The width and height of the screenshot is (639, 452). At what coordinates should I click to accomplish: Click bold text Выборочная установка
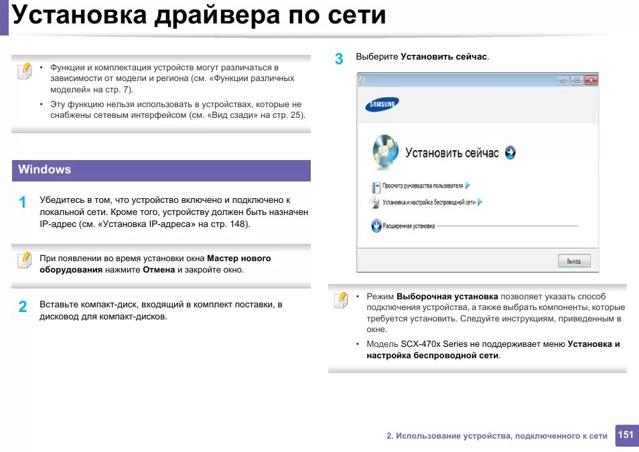click(447, 296)
